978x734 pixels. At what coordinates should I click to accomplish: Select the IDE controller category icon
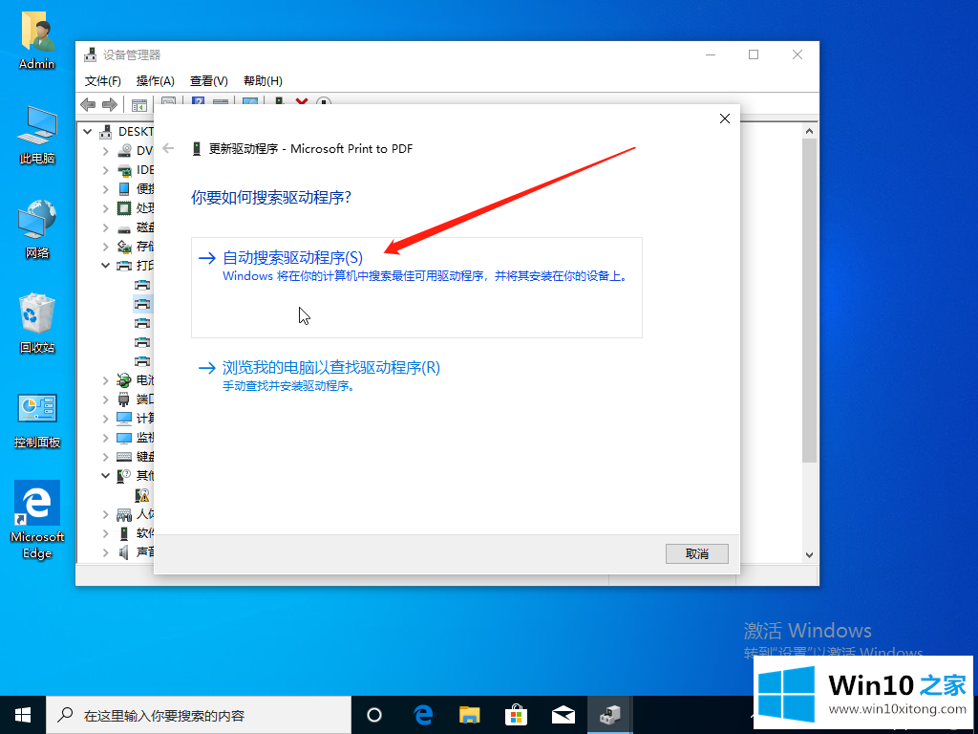[x=125, y=170]
